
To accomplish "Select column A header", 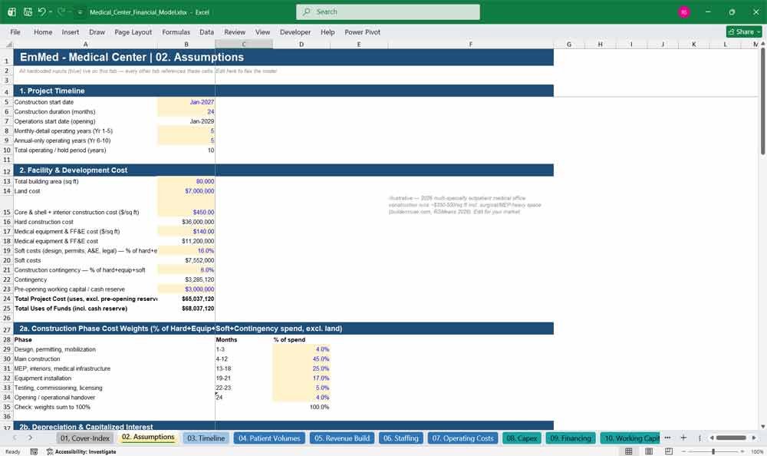I will (x=85, y=44).
